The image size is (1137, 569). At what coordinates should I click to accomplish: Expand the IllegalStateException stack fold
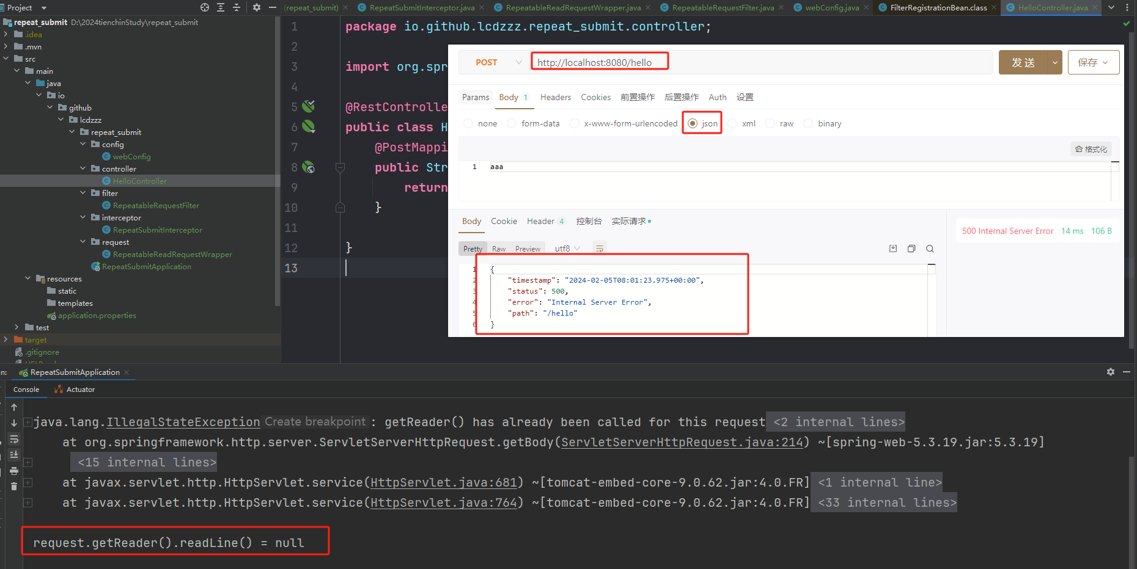click(28, 422)
